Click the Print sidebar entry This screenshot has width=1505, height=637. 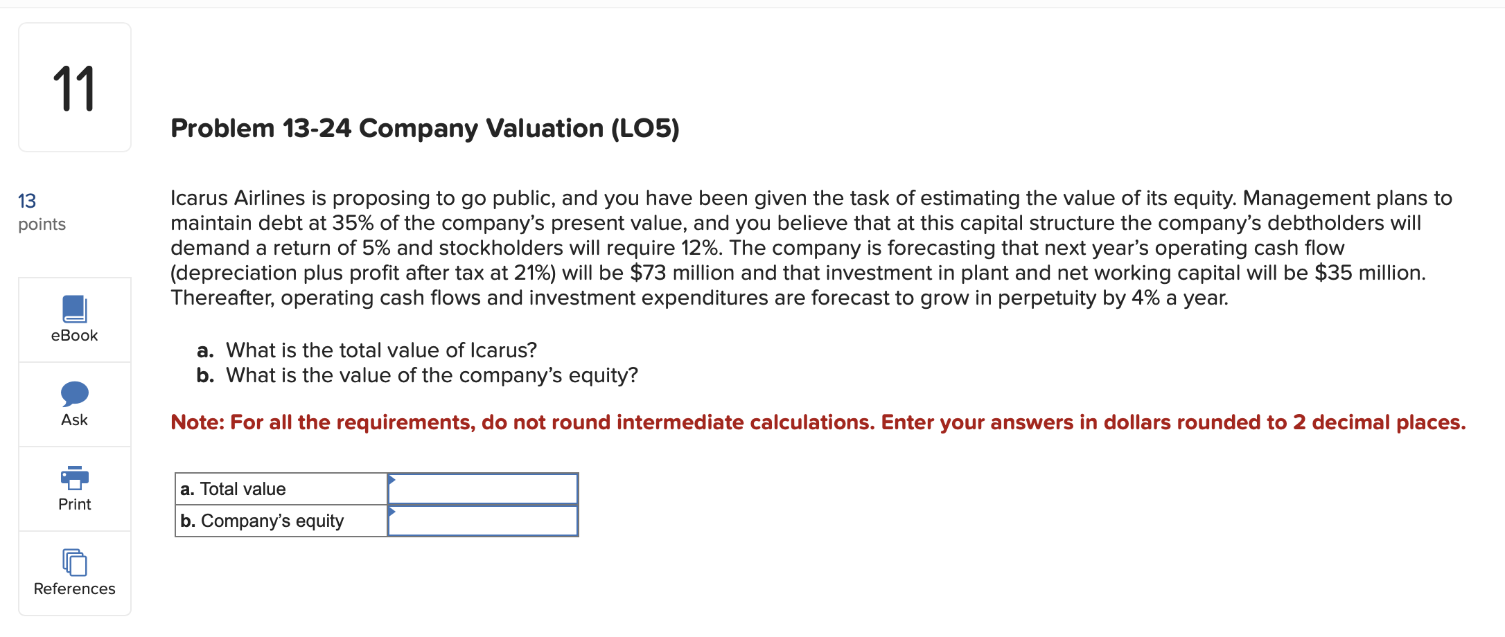pyautogui.click(x=73, y=492)
